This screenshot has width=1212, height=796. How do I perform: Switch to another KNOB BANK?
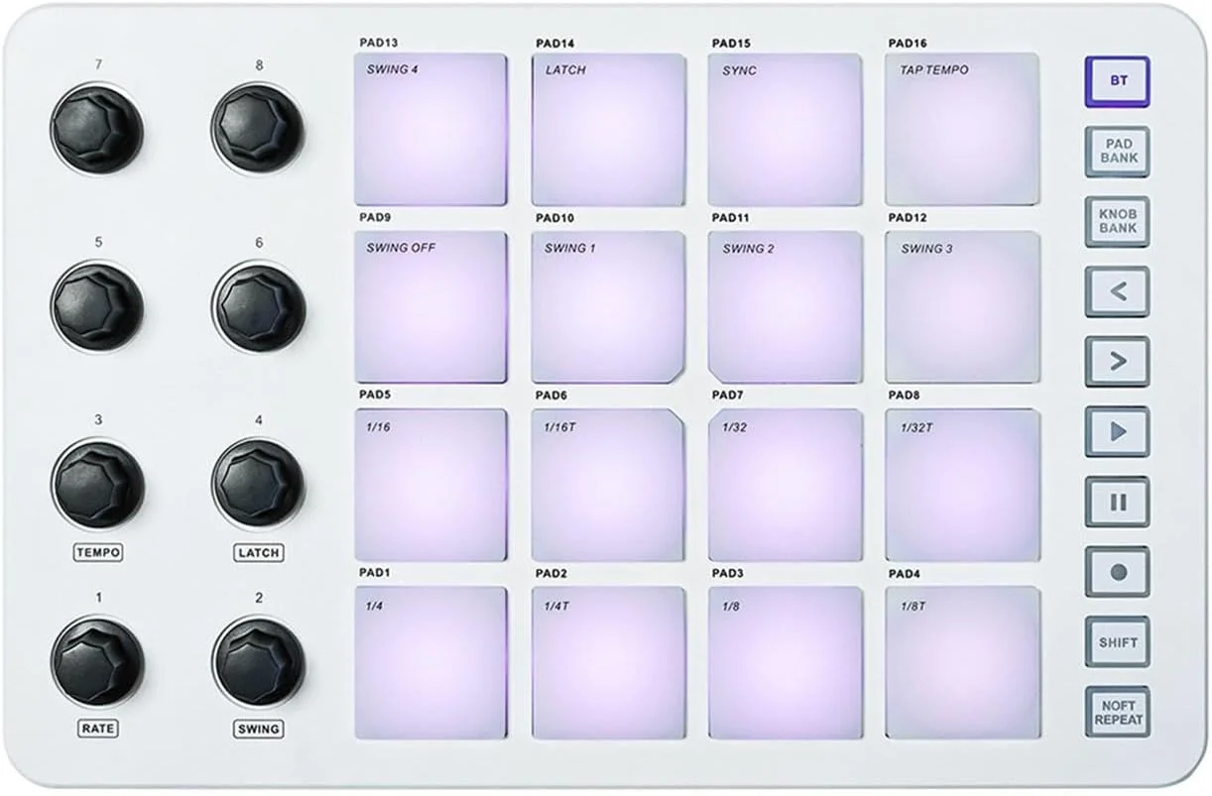[x=1117, y=220]
